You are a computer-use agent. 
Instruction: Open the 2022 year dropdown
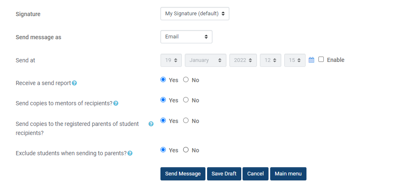[243, 60]
